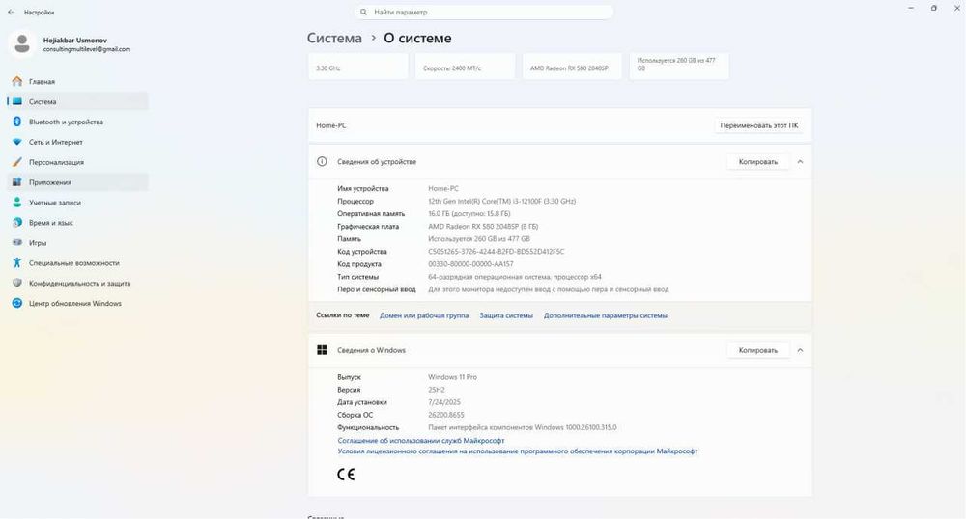Click the Система breadcrumb
Image resolution: width=966 pixels, height=519 pixels.
334,39
